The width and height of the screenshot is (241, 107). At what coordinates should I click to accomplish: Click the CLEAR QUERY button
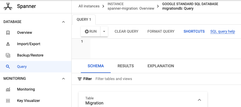127,32
